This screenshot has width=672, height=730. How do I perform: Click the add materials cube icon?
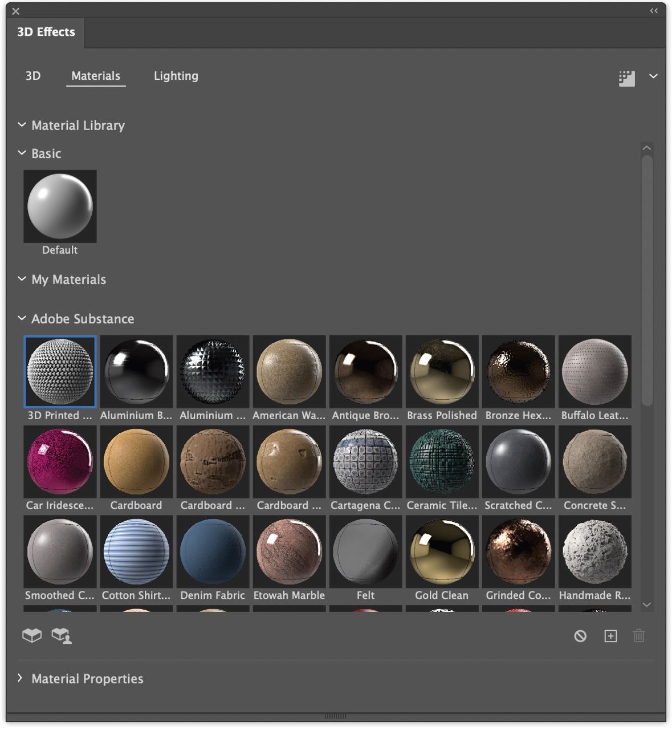click(32, 635)
